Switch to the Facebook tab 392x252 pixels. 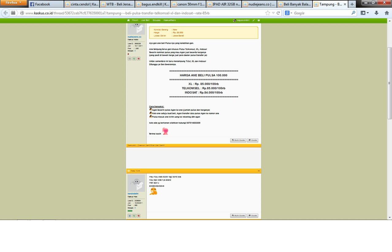tap(46, 4)
